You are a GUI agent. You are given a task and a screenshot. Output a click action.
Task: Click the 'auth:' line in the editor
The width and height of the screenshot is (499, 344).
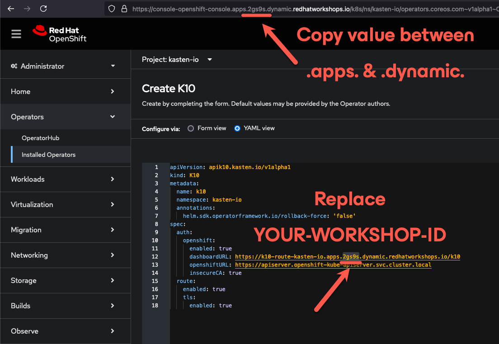click(x=184, y=232)
